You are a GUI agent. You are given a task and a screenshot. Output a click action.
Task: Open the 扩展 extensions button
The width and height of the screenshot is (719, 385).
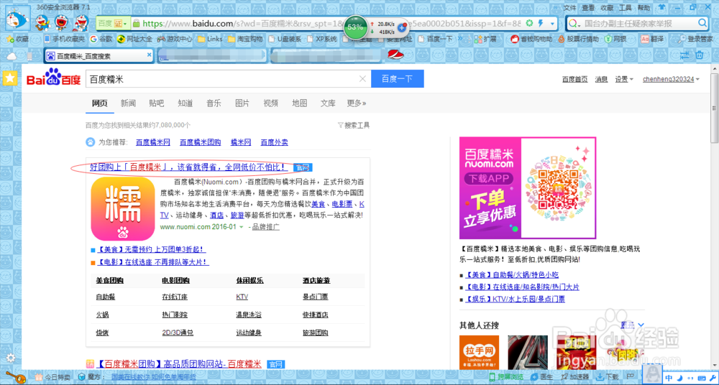pos(485,40)
